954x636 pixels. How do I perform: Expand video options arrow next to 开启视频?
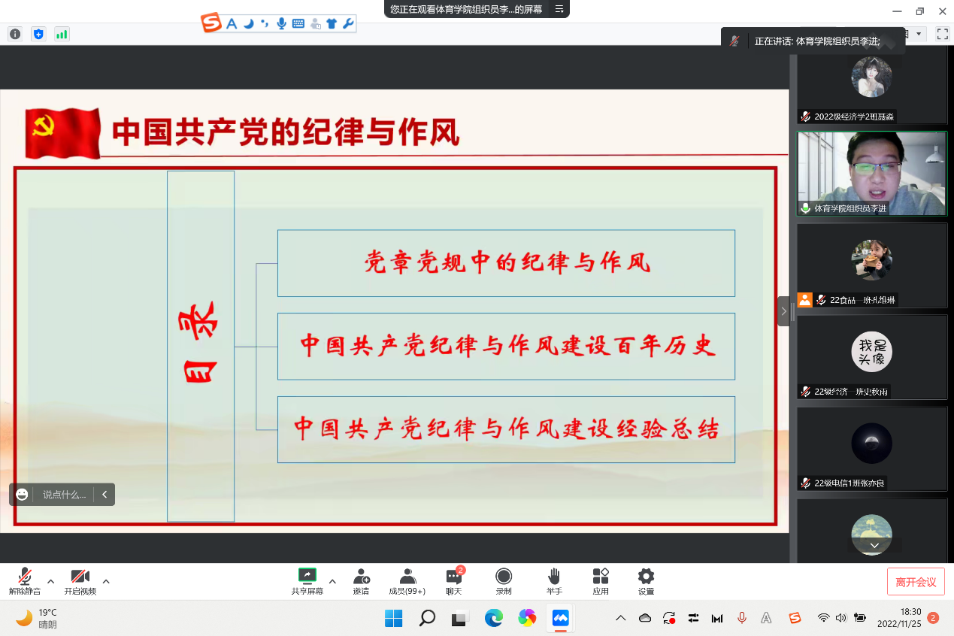point(106,581)
